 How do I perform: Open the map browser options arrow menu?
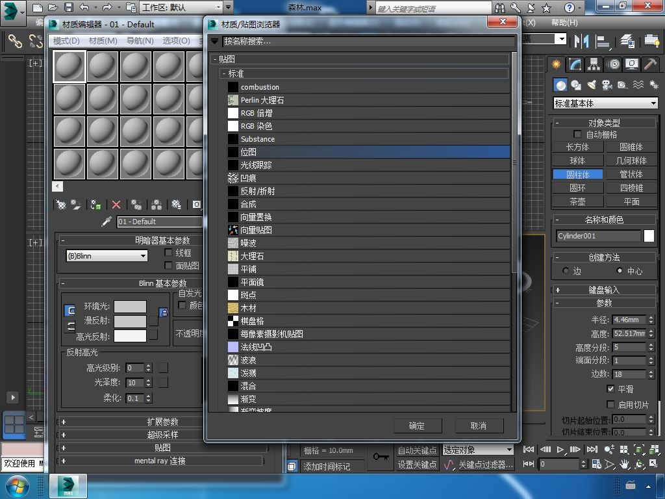click(x=214, y=41)
